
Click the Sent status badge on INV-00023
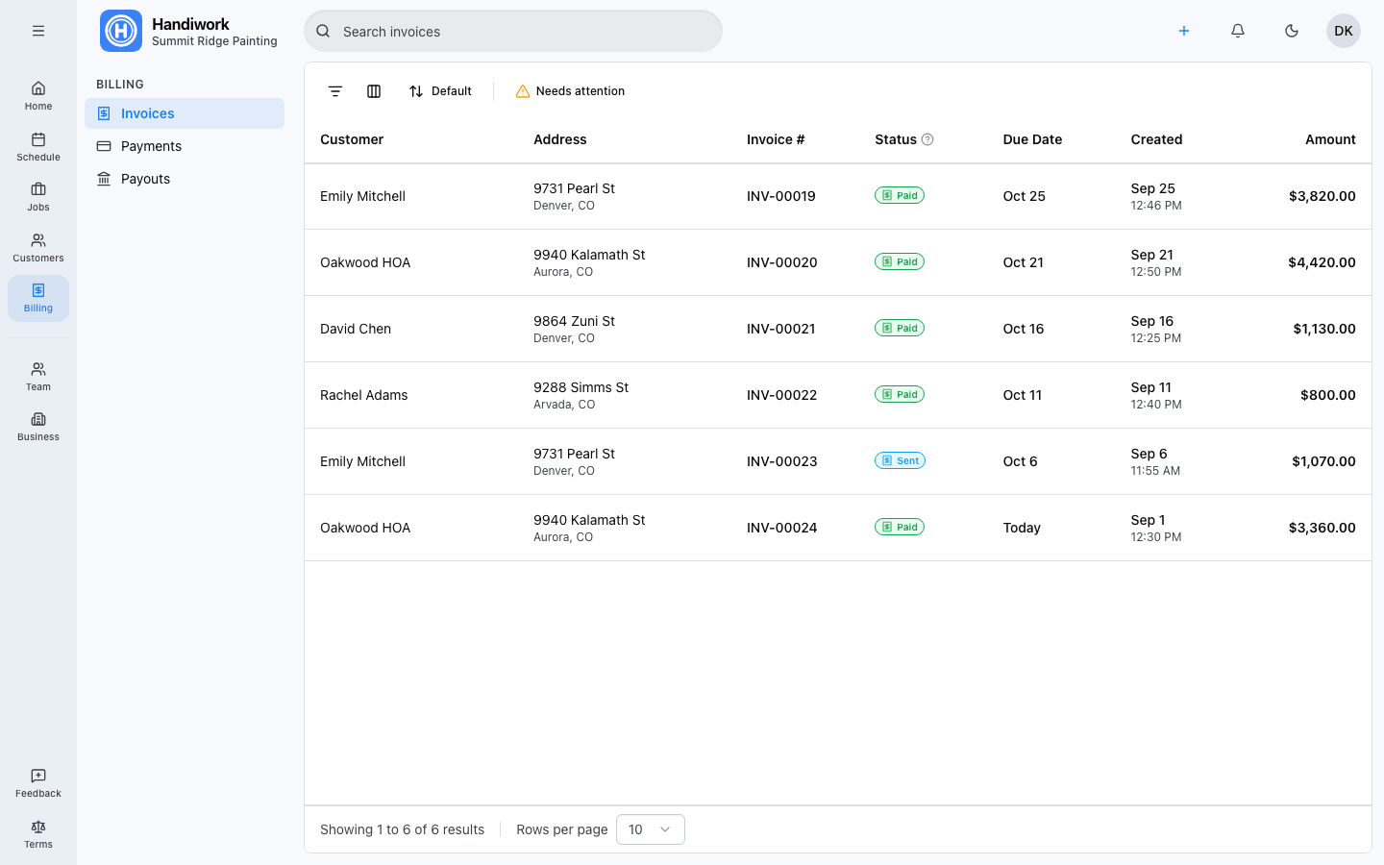tap(900, 460)
